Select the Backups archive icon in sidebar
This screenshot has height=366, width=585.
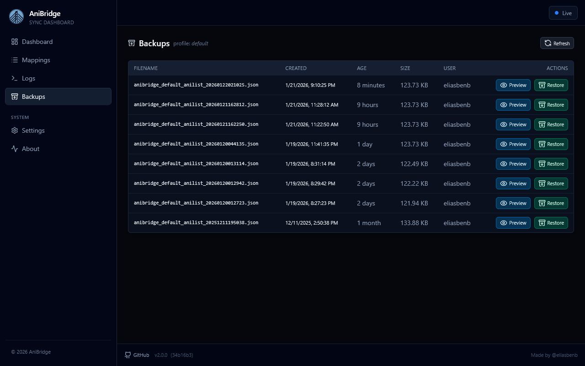click(x=14, y=96)
